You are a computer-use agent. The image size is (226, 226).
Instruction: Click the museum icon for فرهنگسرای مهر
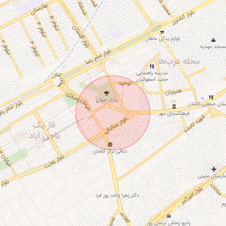point(174,106)
